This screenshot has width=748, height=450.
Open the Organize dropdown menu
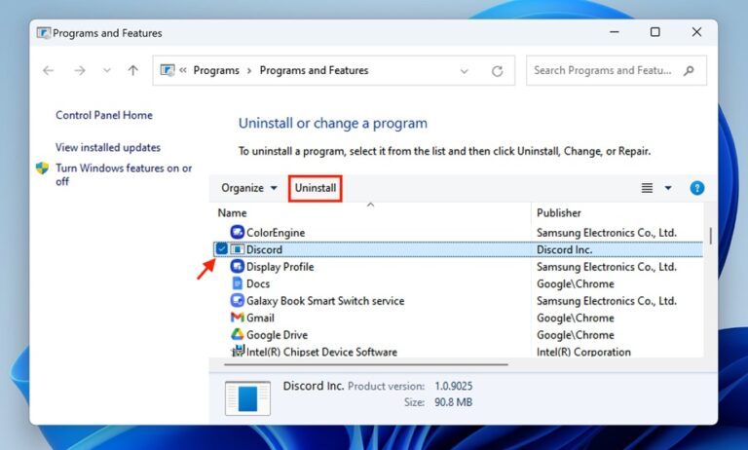tap(248, 188)
